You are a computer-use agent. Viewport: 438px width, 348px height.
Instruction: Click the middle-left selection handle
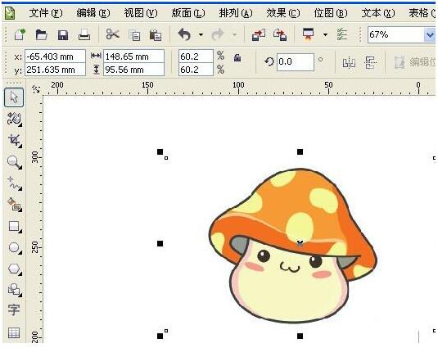pyautogui.click(x=160, y=243)
